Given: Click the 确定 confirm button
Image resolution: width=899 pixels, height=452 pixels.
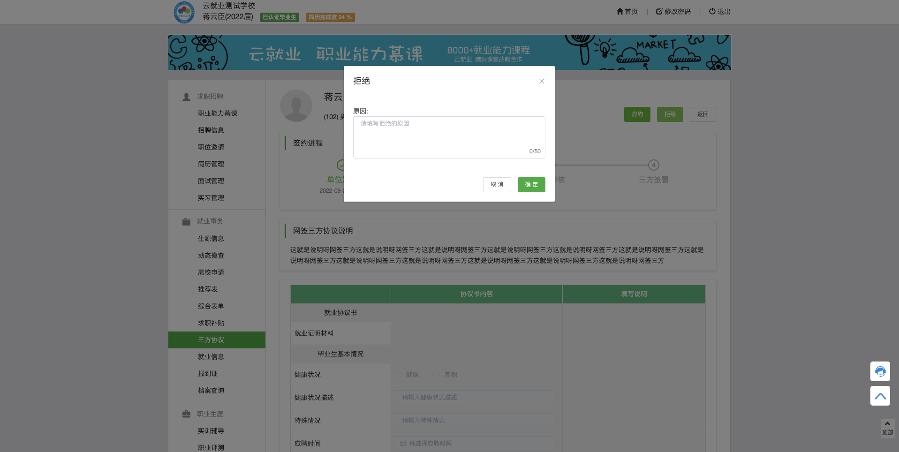Looking at the screenshot, I should [531, 185].
